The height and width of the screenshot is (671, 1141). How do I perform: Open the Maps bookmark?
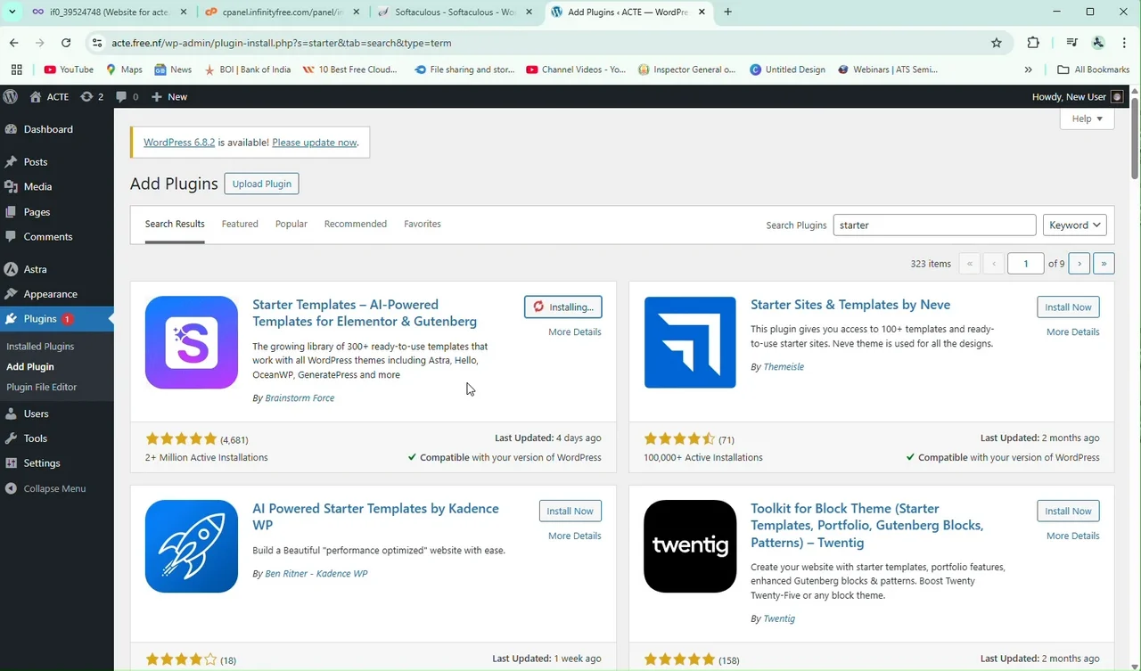point(124,70)
